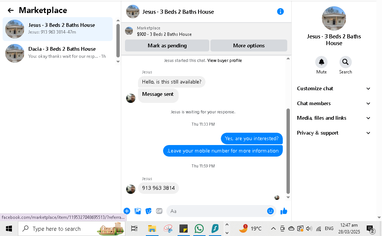Viewport: 382px width, 236px height.
Task: Send a thumbs-up like
Action: (284, 211)
